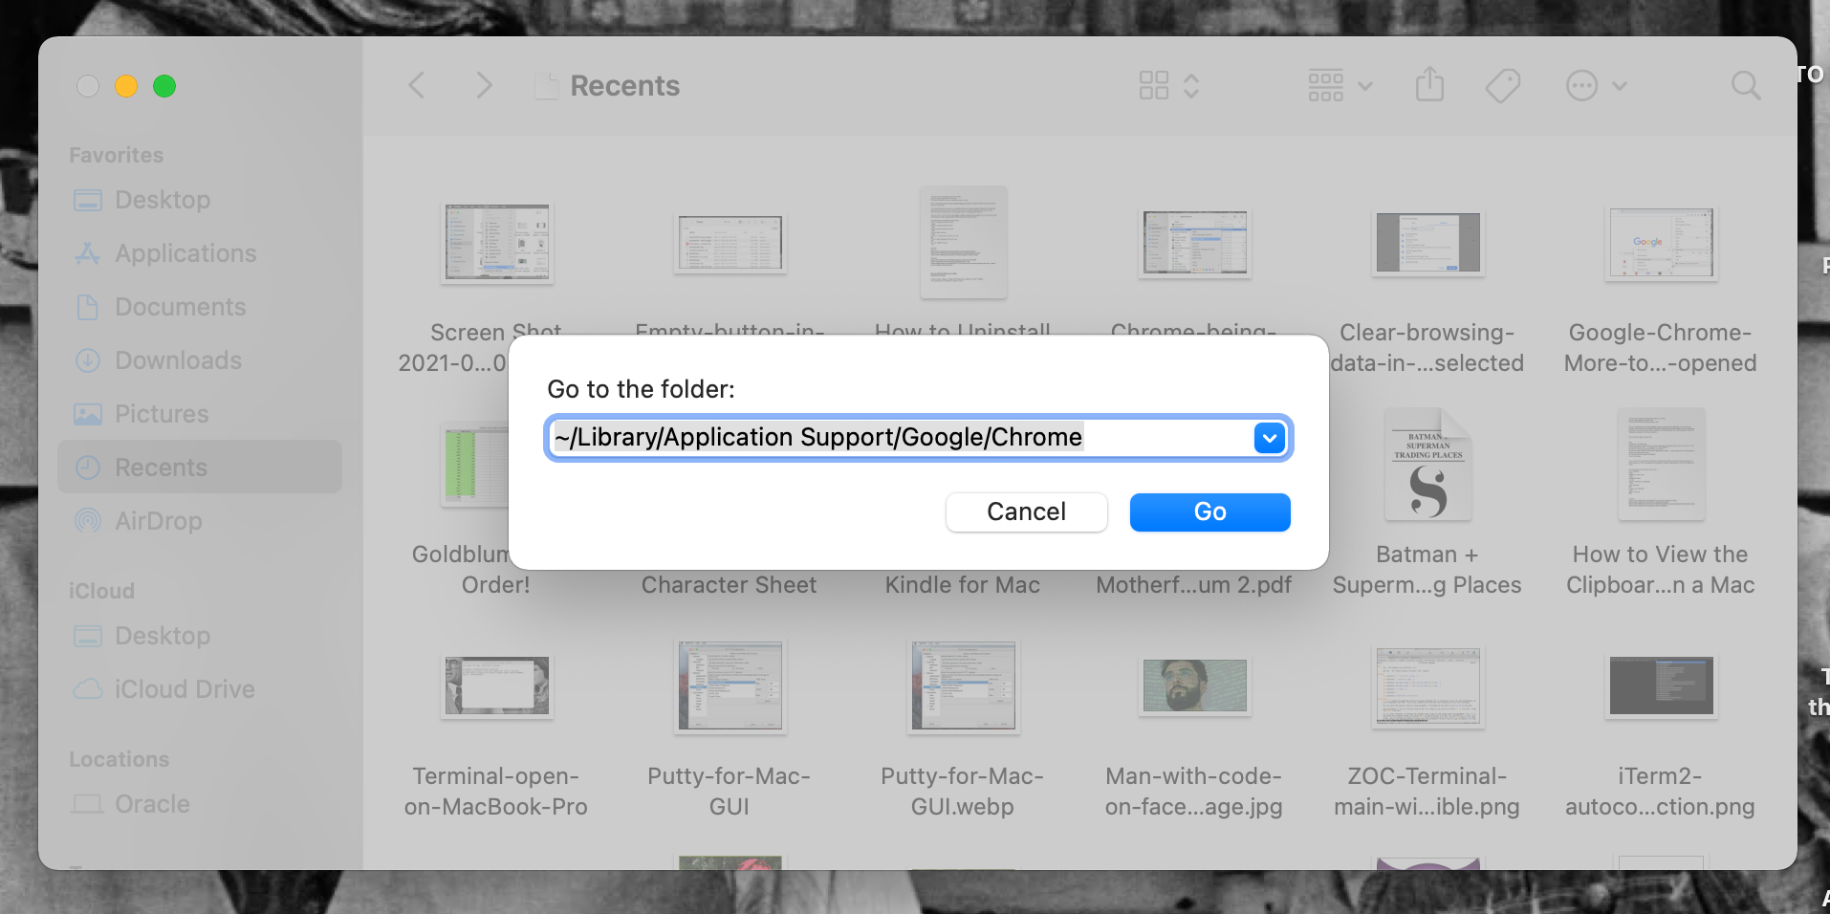The height and width of the screenshot is (914, 1830).
Task: Click the green zoom window control
Action: click(x=164, y=85)
